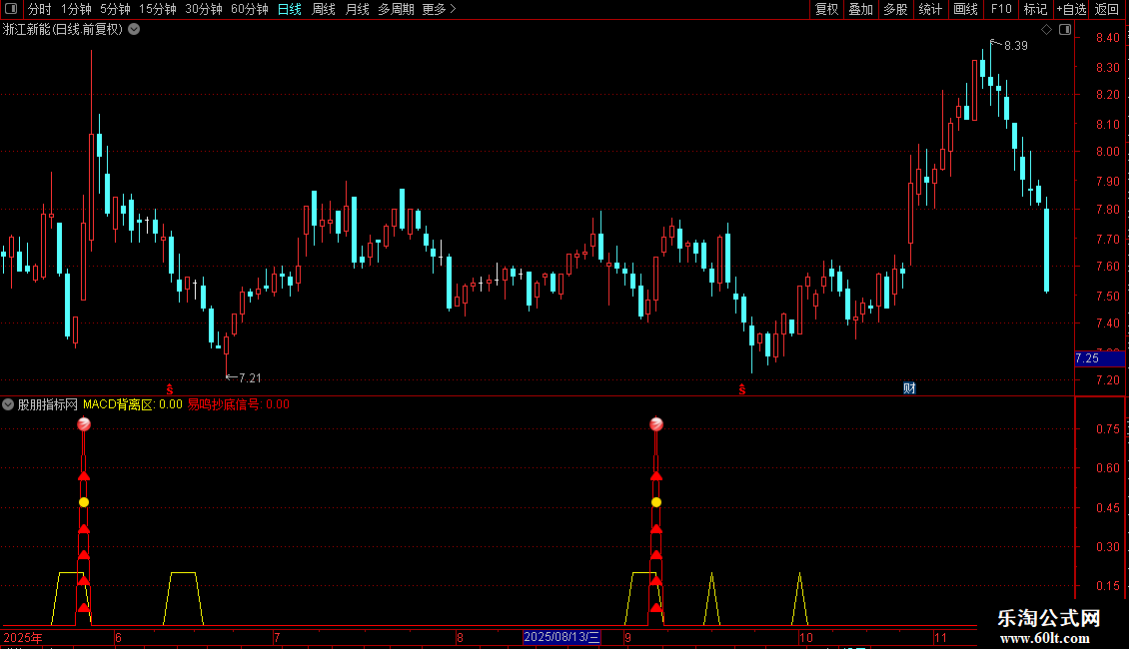Click the first red-white ball signal
The image size is (1129, 649).
click(84, 424)
